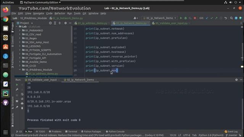Push commits with Git arrow icon

216,18
